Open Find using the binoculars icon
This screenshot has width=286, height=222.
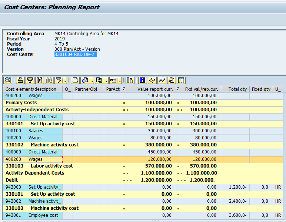click(x=40, y=80)
